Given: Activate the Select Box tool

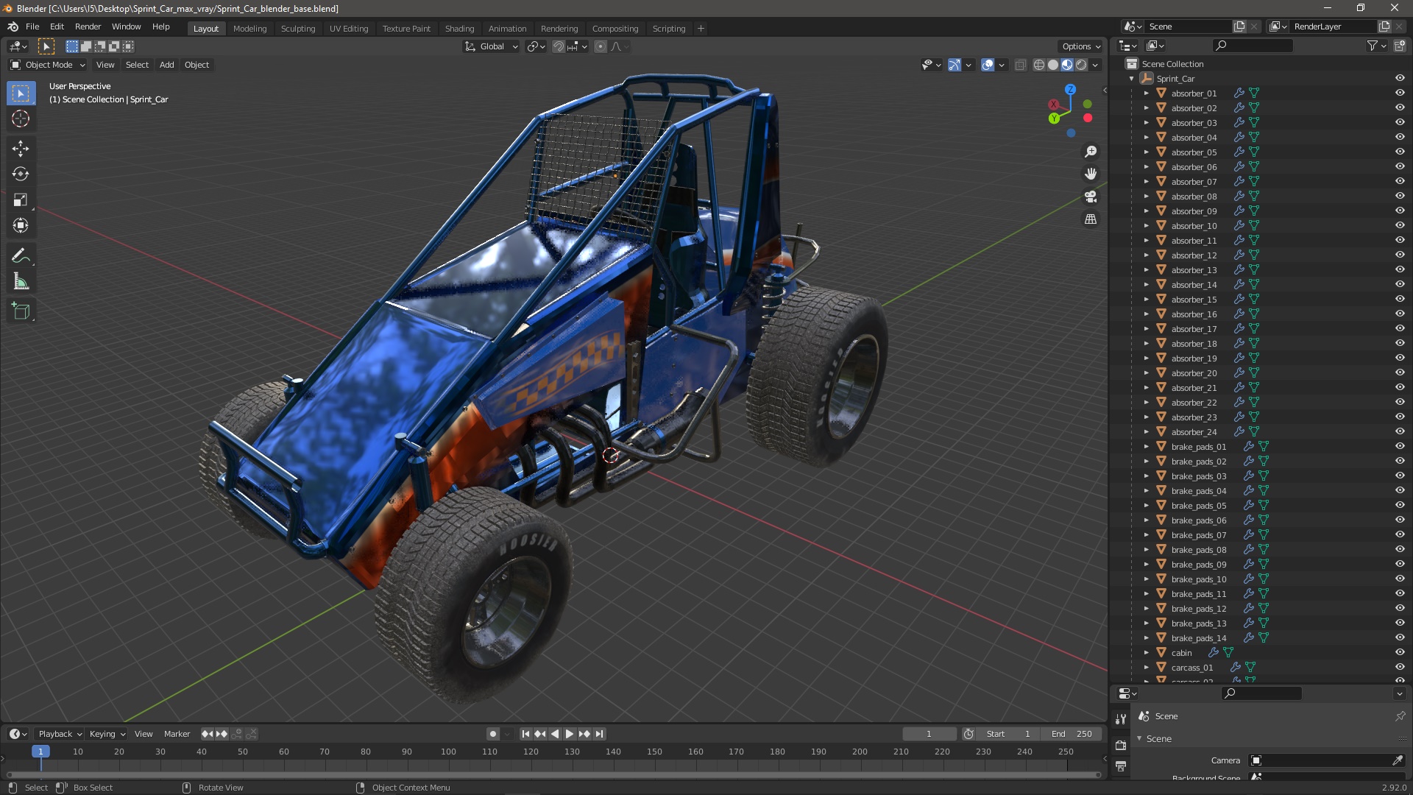Looking at the screenshot, I should point(21,93).
